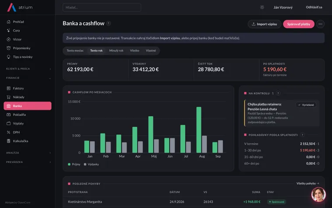The width and height of the screenshot is (332, 208).
Task: Open Tipy a novinky lightbulb icon
Action: pos(8,57)
